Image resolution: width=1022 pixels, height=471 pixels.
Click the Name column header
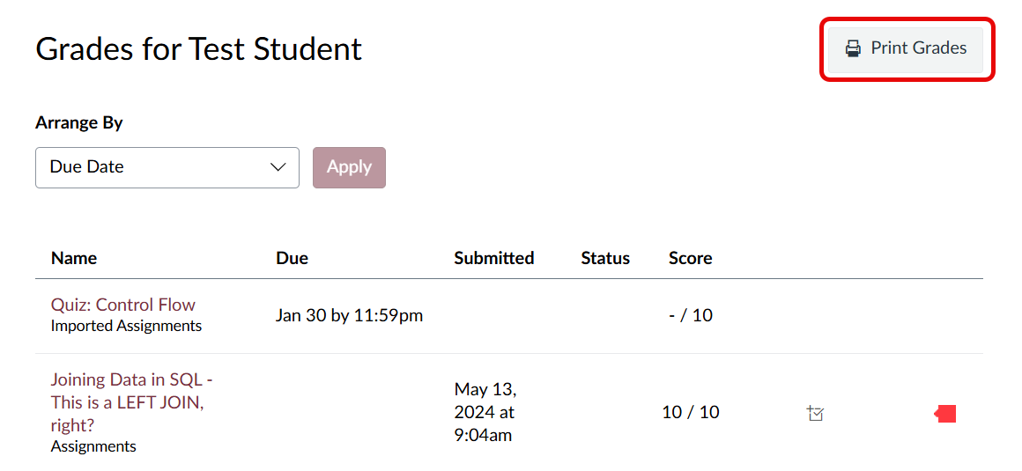click(x=74, y=258)
